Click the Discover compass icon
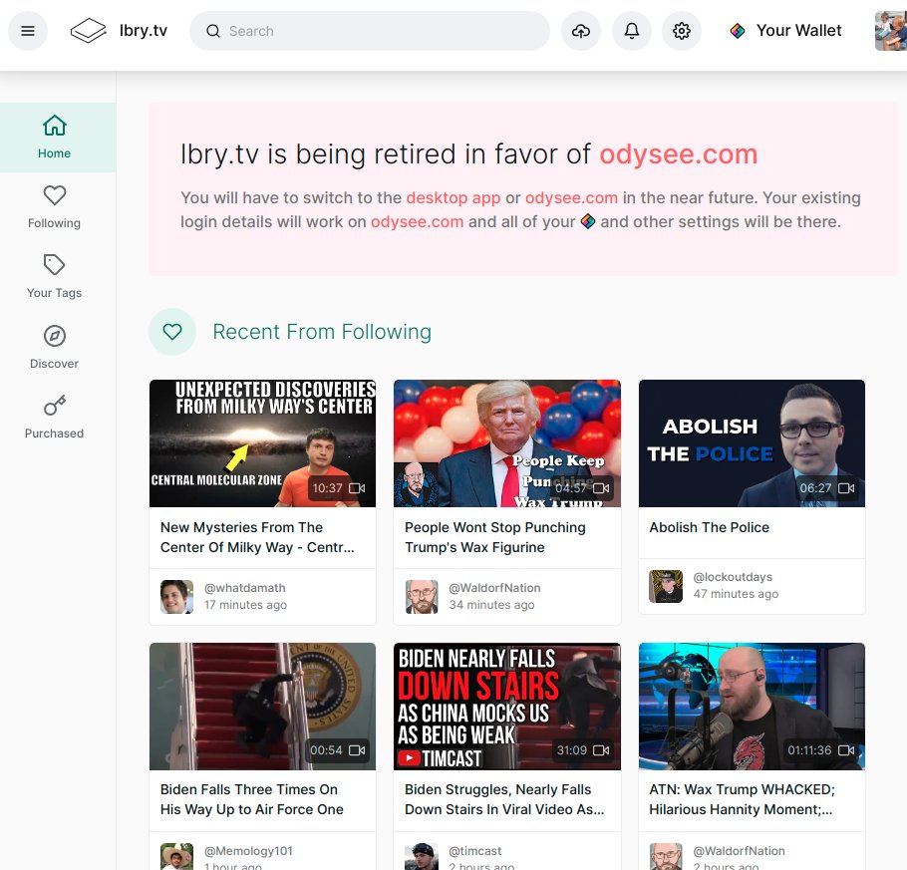The height and width of the screenshot is (870, 907). coord(55,336)
